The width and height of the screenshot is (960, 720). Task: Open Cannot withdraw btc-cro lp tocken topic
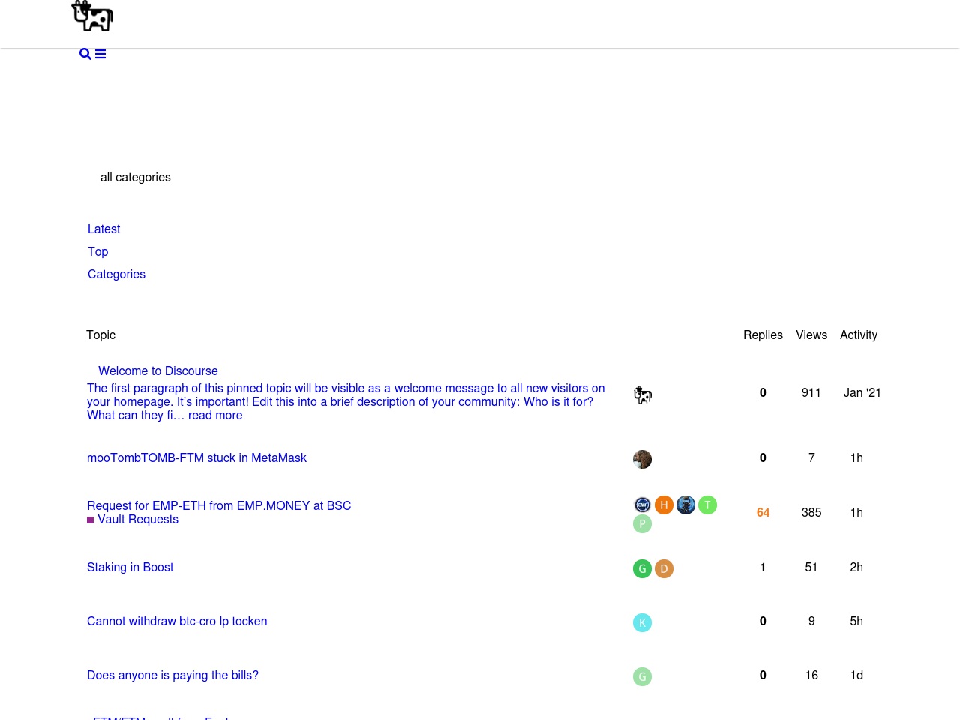(177, 622)
